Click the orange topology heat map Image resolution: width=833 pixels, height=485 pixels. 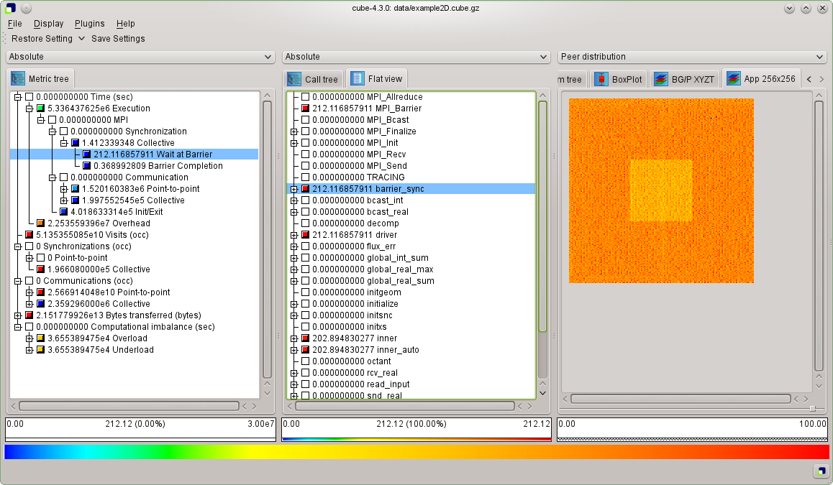661,190
